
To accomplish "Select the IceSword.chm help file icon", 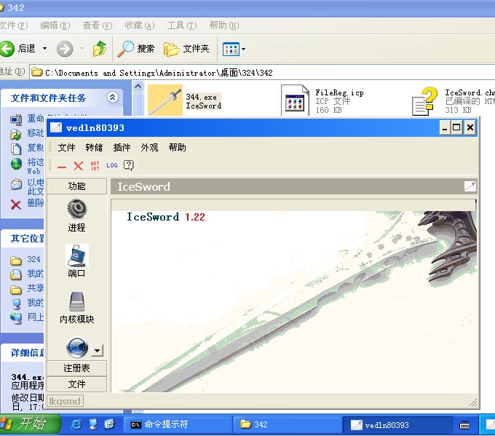I will (425, 101).
